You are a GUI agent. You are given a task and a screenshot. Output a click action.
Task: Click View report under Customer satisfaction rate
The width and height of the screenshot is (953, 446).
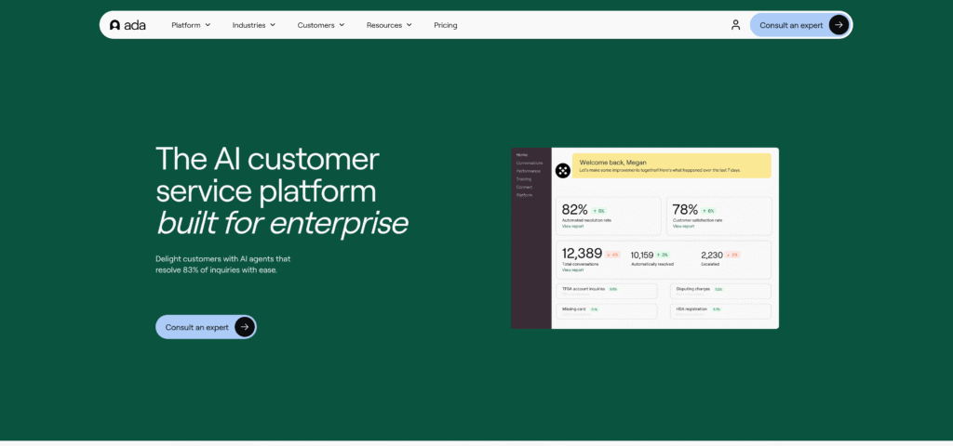click(683, 226)
